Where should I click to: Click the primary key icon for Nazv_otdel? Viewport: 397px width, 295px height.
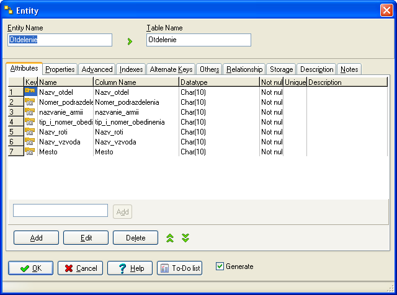click(x=30, y=91)
